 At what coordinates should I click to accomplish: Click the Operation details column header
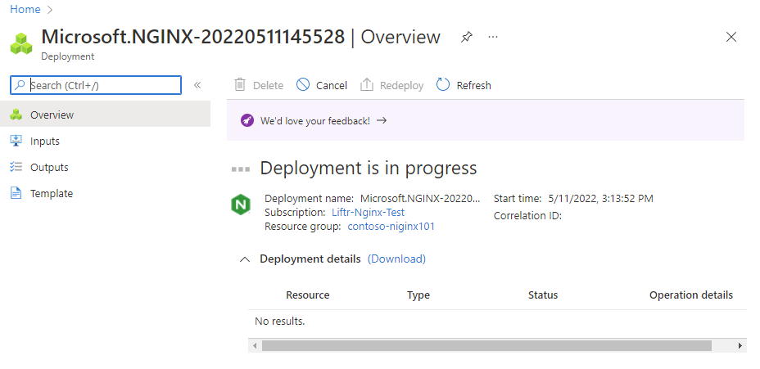coord(691,295)
